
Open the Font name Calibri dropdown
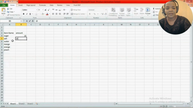(x=37, y=10)
